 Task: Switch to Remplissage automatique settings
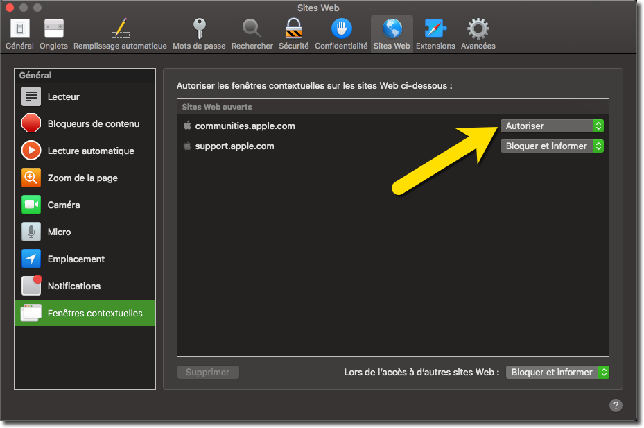pyautogui.click(x=120, y=33)
